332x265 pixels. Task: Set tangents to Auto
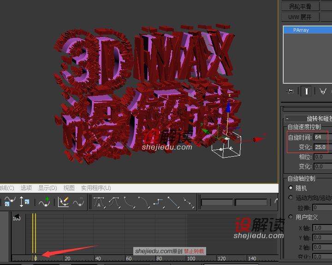[99, 203]
